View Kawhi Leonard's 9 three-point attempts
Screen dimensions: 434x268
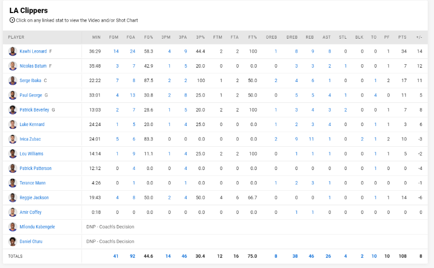click(x=186, y=51)
